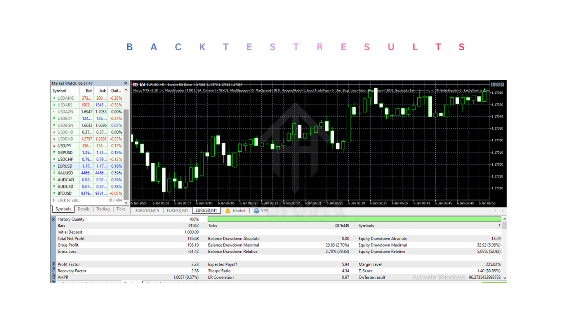Open the Trading tab in Market Watch
The height and width of the screenshot is (323, 575).
point(103,209)
